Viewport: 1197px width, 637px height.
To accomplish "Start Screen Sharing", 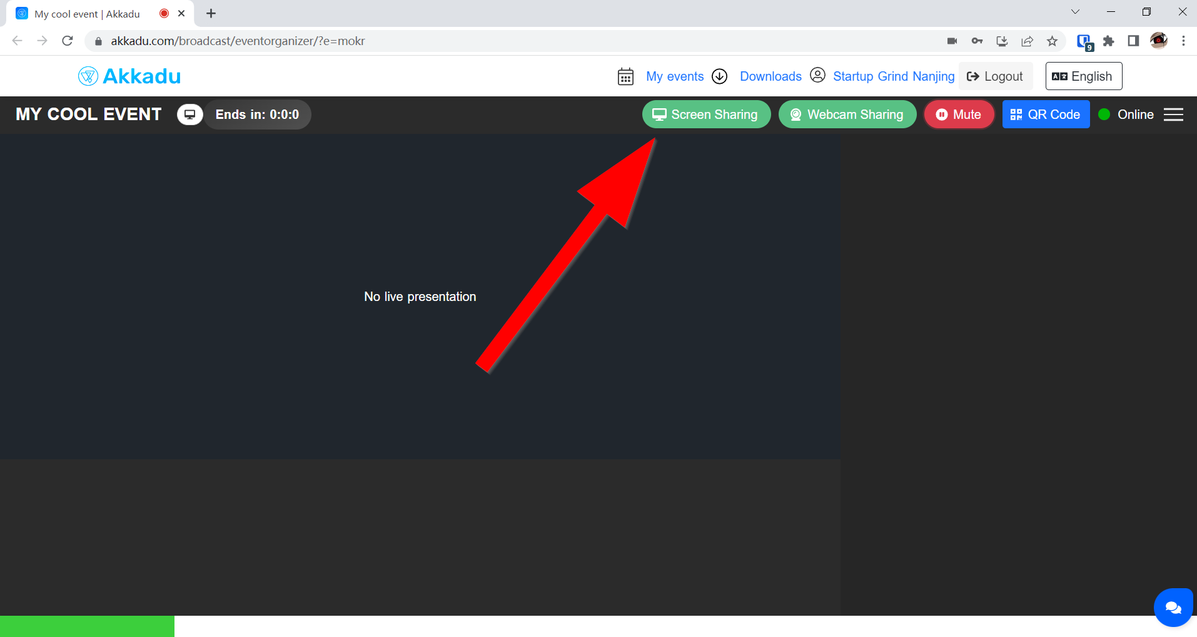I will pos(706,115).
